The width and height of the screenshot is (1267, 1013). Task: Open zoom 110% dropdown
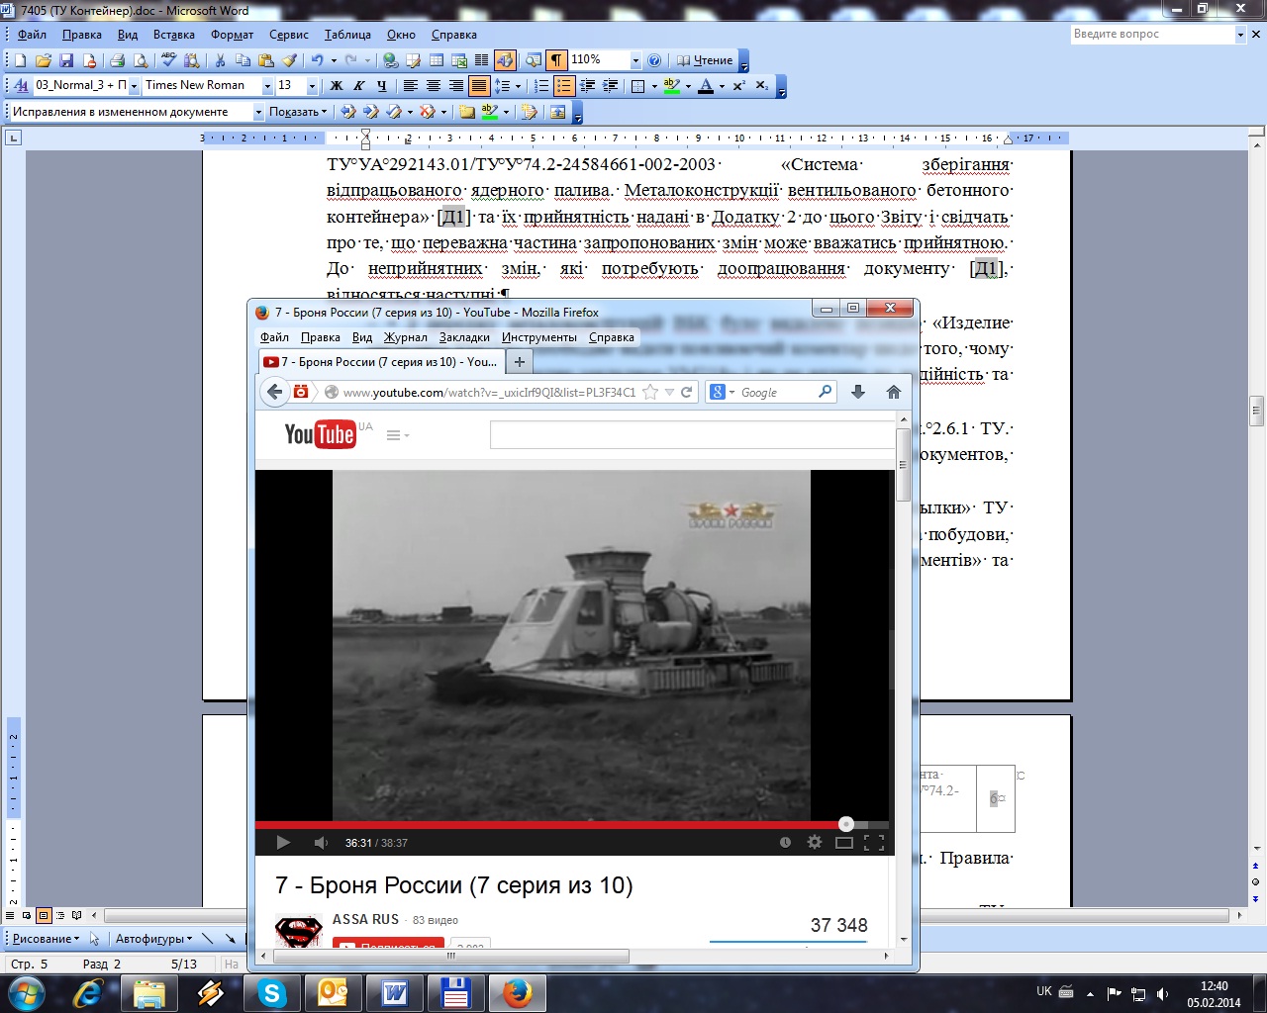635,60
